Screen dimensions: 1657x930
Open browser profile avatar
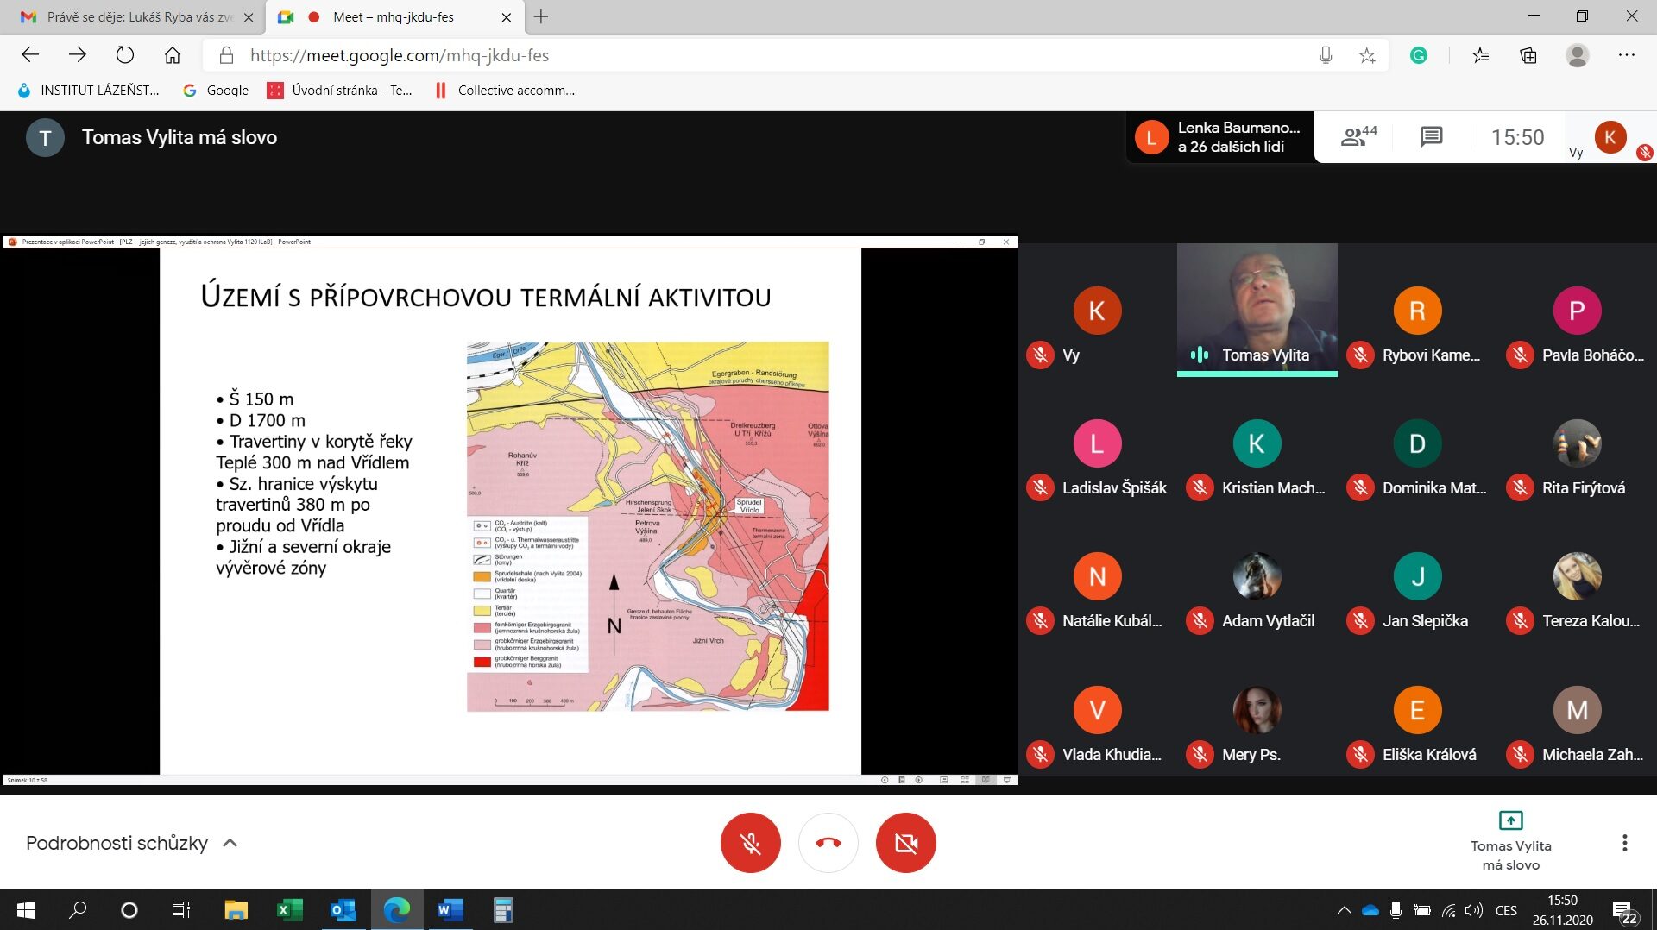pyautogui.click(x=1578, y=55)
